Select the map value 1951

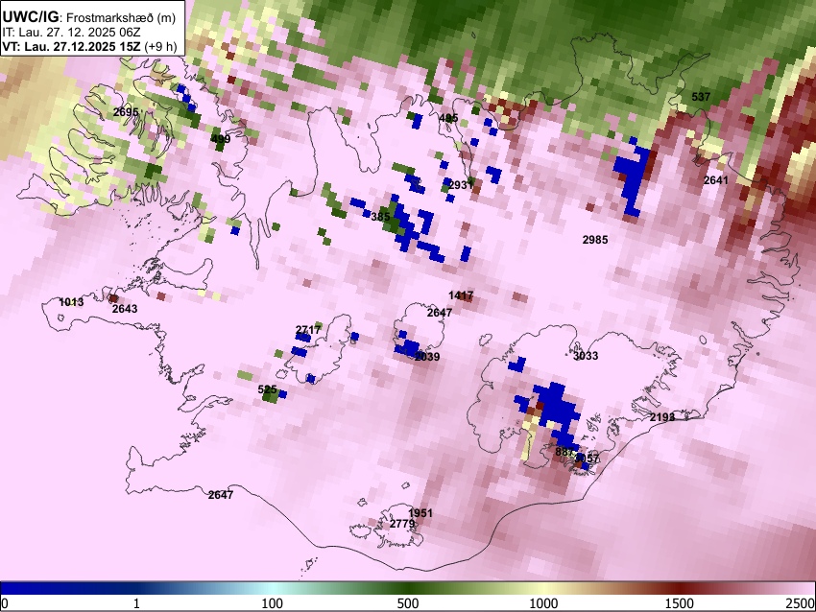420,513
